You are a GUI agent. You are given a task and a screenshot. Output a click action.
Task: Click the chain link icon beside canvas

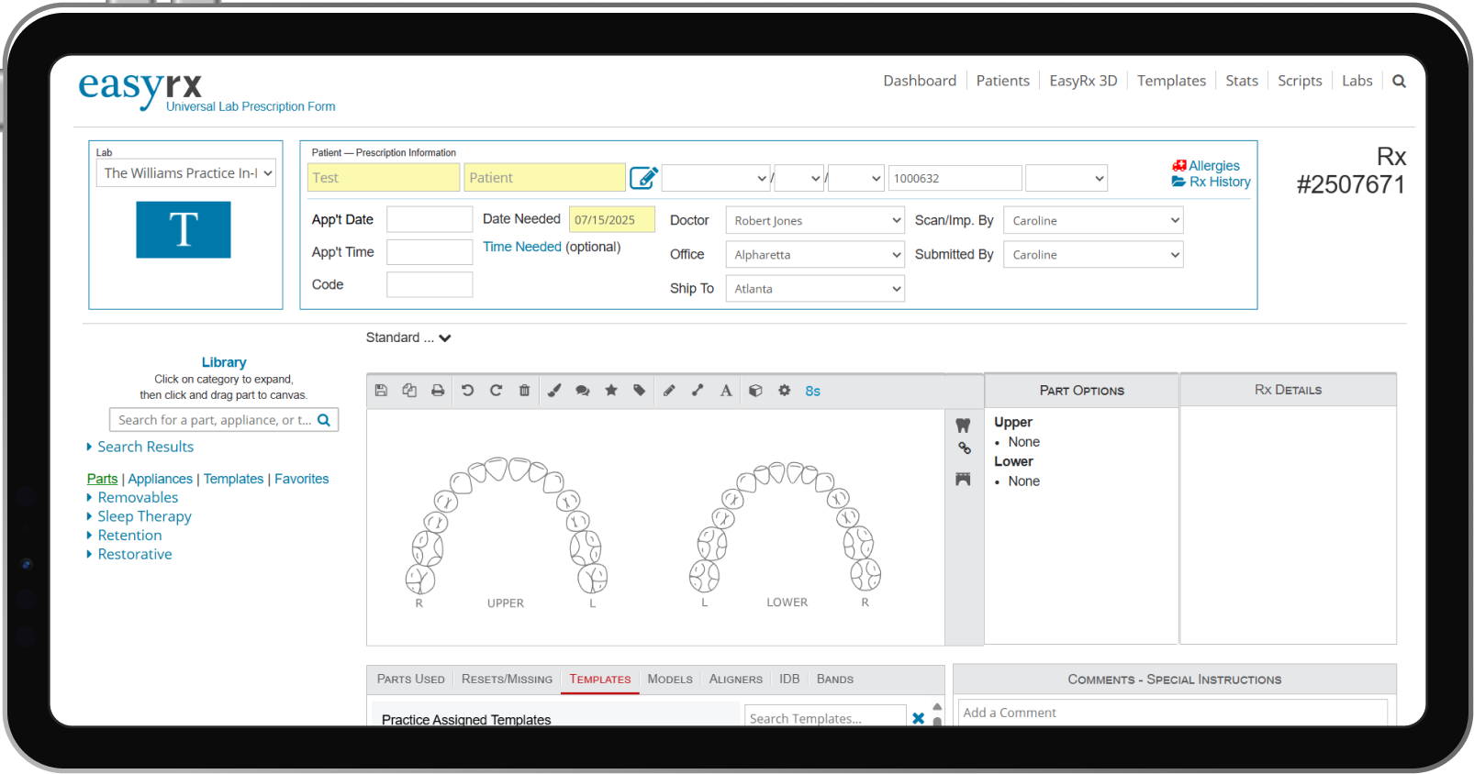coord(964,448)
